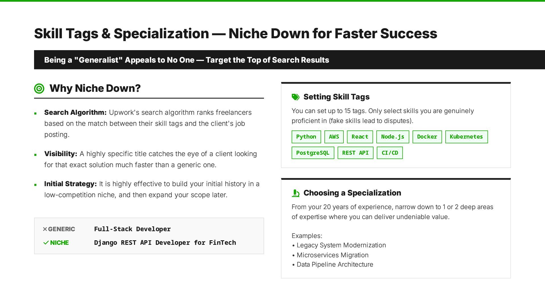Choose the REST API skill tag
Screen dimensions: 545x306
[355, 153]
